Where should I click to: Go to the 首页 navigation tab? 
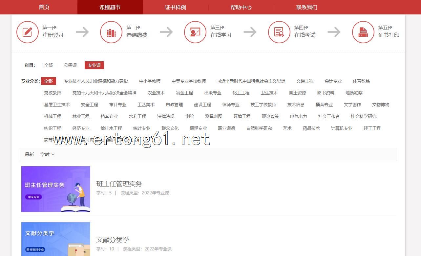(x=44, y=7)
